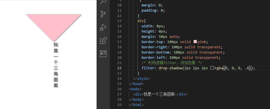270x109 pixels.
Task: Click the '</head>' closing tag
Action: [x=136, y=84]
